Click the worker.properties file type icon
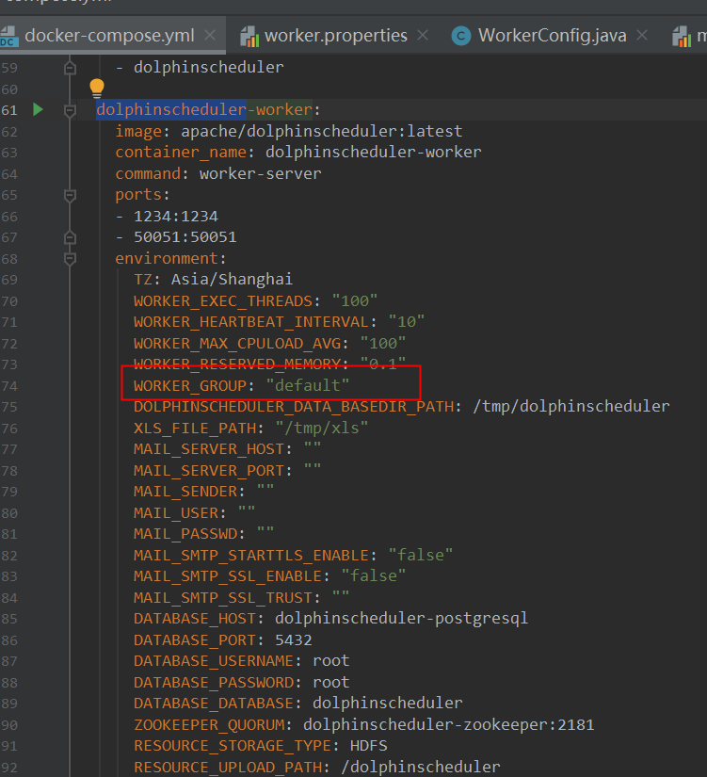The width and height of the screenshot is (707, 777). tap(249, 37)
